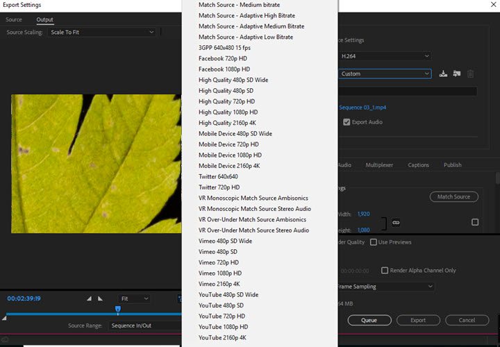Enable the Export Audio checkbox
This screenshot has height=347, width=500.
pos(347,122)
